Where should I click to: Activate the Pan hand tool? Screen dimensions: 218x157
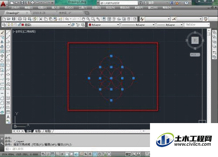(x=83, y=19)
